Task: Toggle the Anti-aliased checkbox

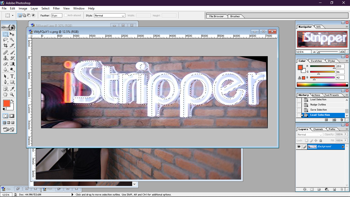Action: [x=66, y=15]
